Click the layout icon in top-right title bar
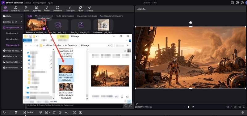 pos(232,3)
